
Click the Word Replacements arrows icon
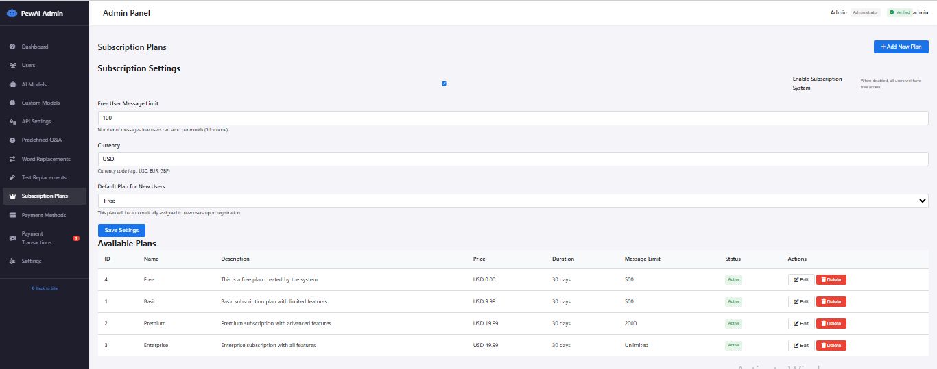pyautogui.click(x=12, y=159)
